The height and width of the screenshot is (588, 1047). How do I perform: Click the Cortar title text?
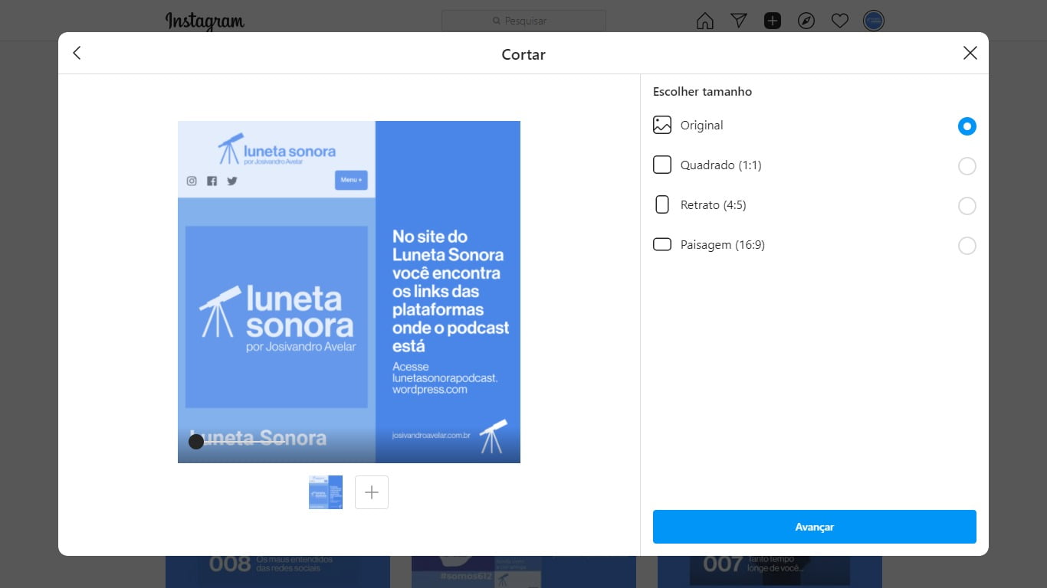coord(523,54)
